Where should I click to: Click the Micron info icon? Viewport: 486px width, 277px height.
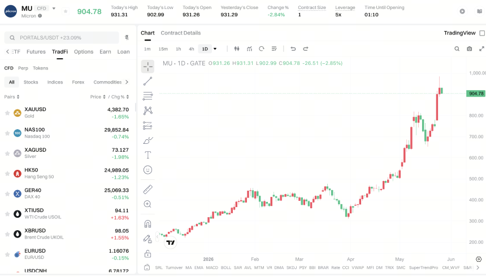(40, 16)
